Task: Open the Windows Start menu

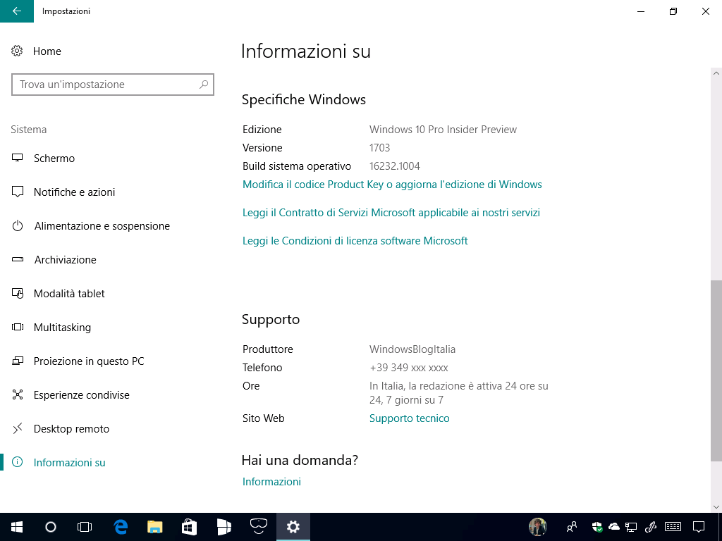Action: click(x=17, y=527)
